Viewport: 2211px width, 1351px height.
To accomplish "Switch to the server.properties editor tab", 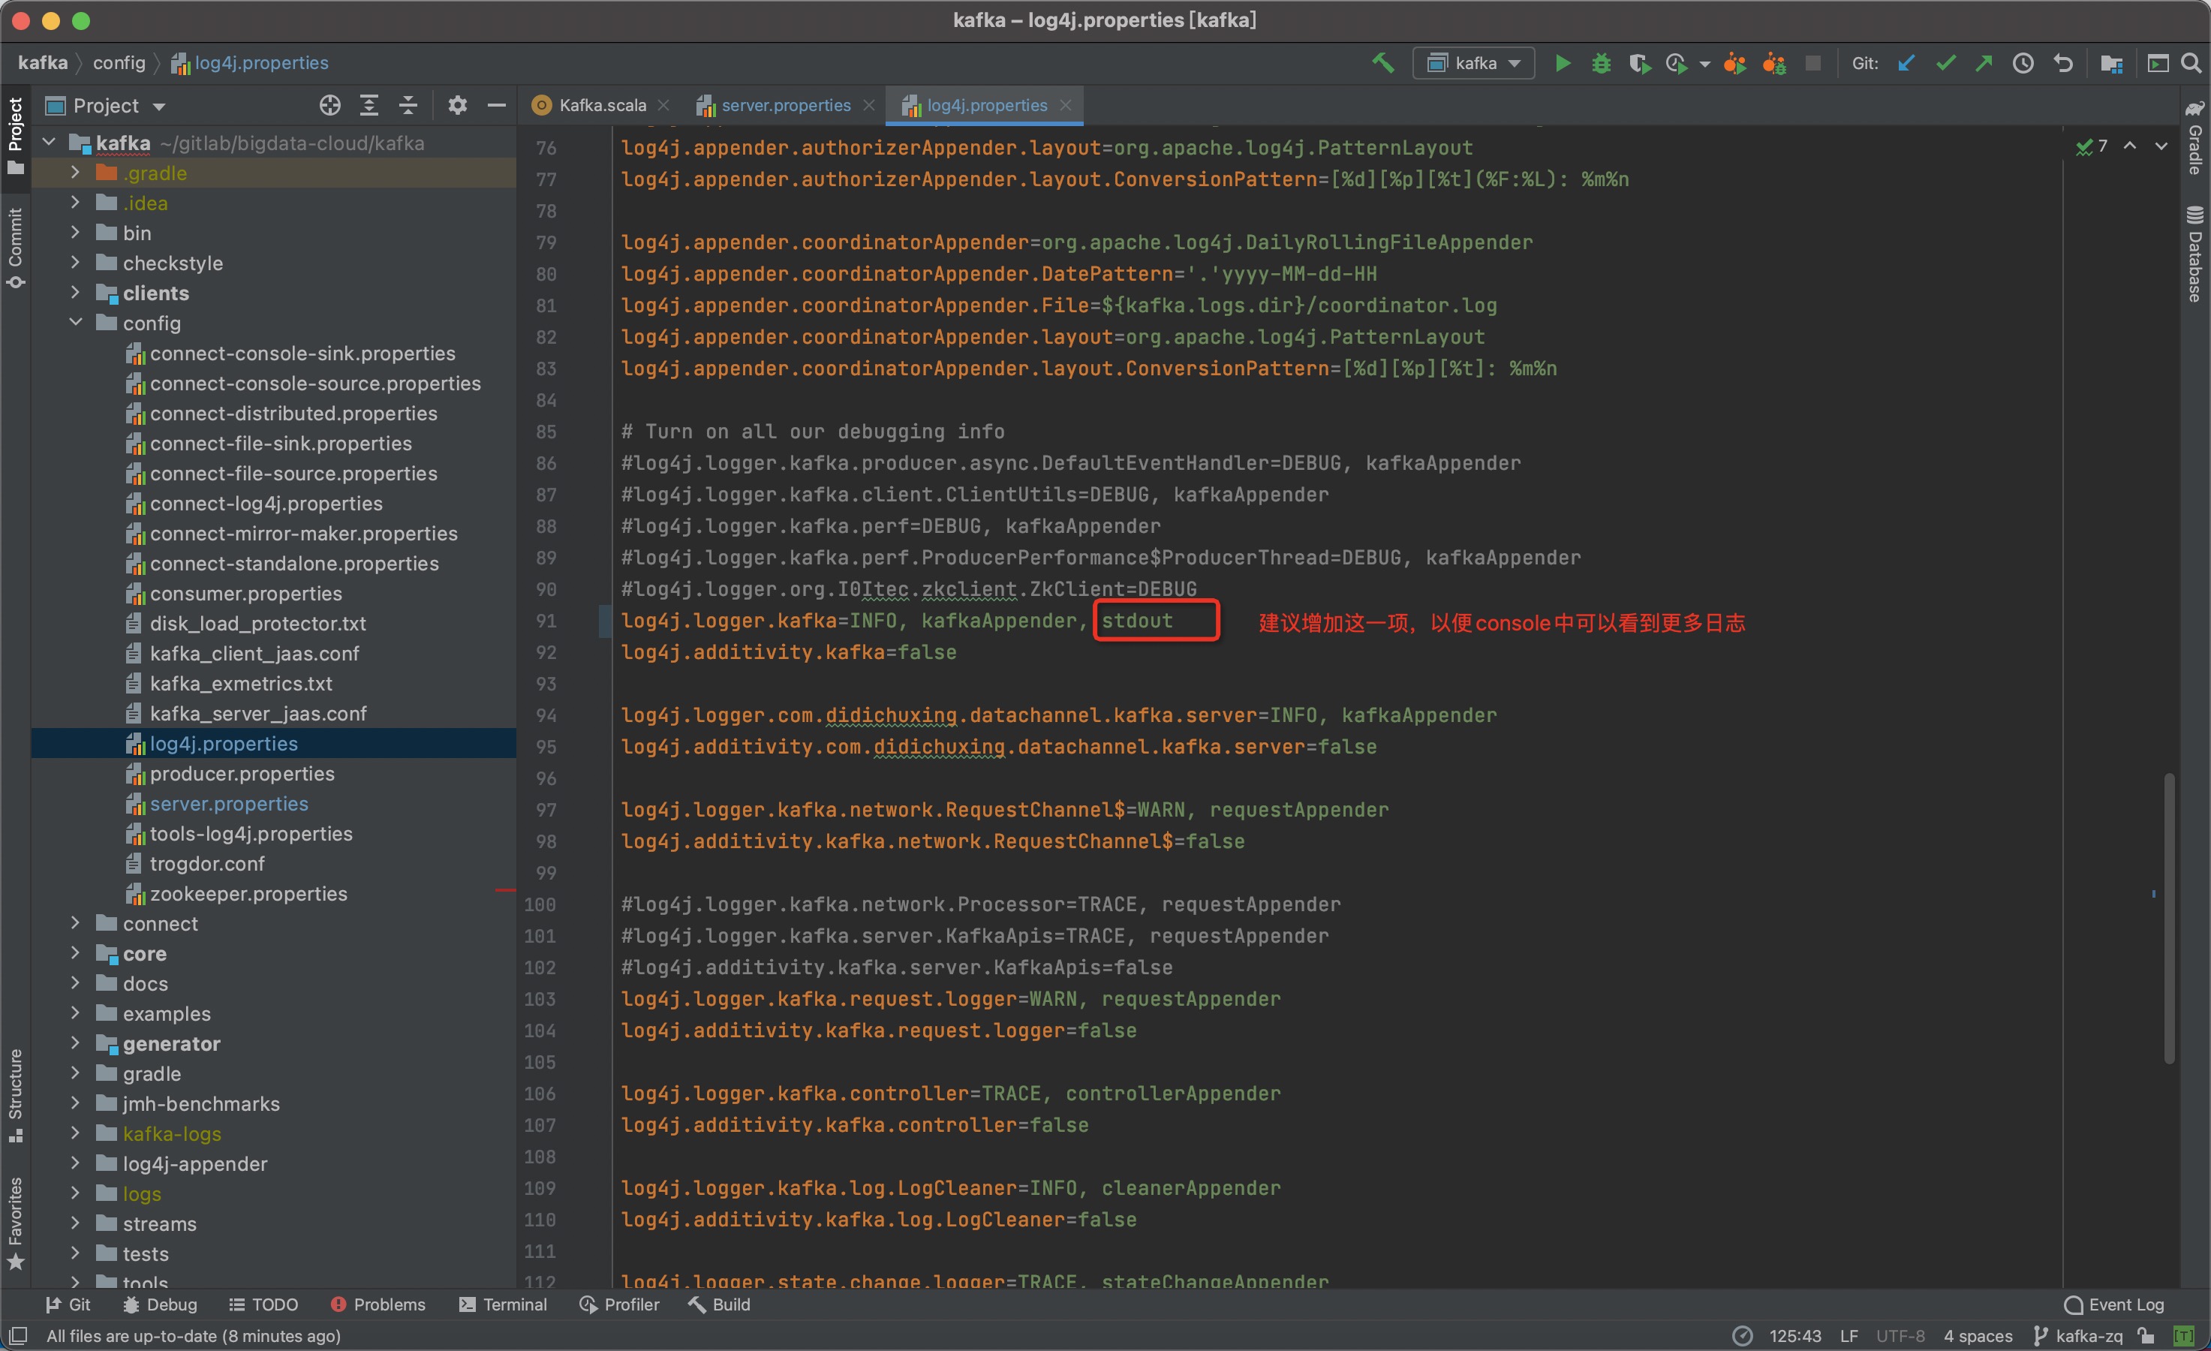I will 785,104.
